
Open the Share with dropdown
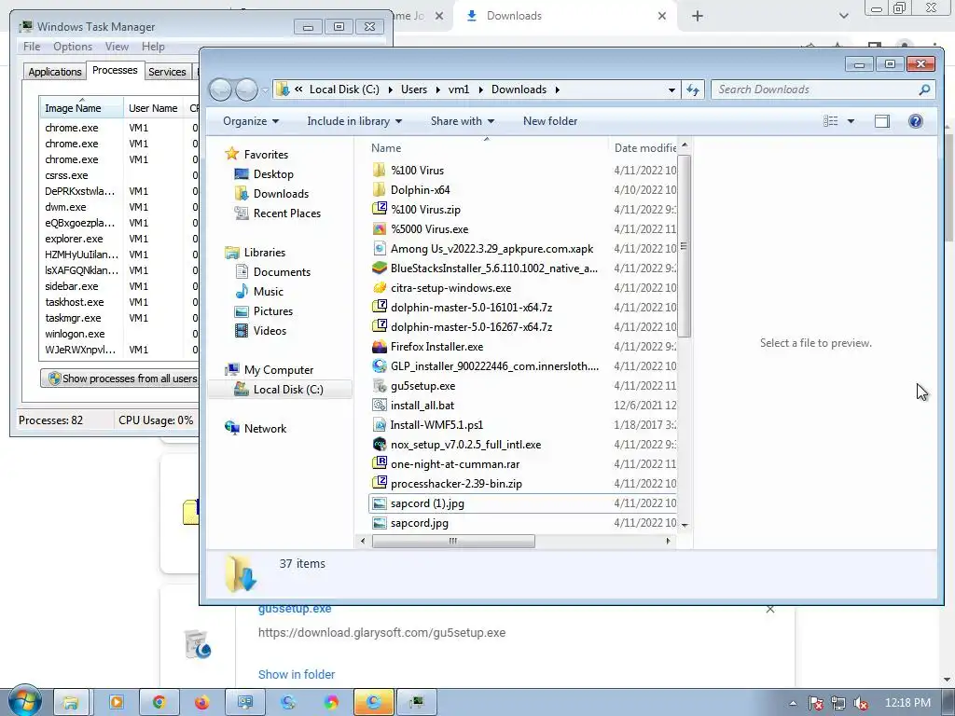tap(463, 121)
